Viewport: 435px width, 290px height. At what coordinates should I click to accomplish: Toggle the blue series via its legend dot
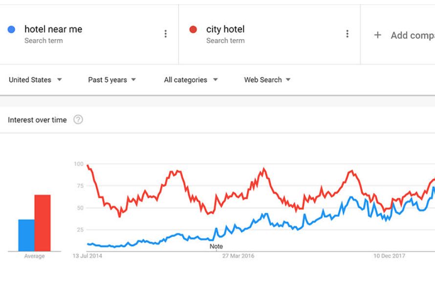click(x=12, y=29)
